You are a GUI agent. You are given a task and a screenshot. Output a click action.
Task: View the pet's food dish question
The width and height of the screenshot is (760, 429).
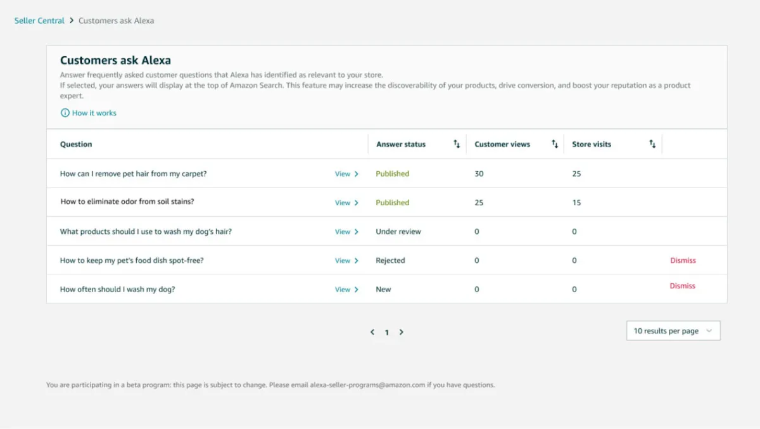[x=346, y=260]
